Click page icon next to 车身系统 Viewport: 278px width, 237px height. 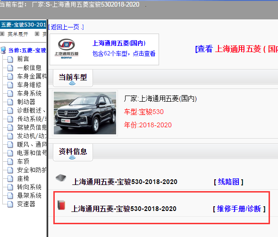coord(10,93)
